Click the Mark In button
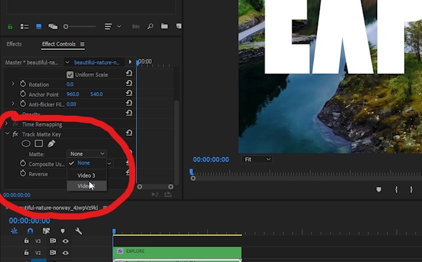The image size is (422, 262). tap(396, 189)
